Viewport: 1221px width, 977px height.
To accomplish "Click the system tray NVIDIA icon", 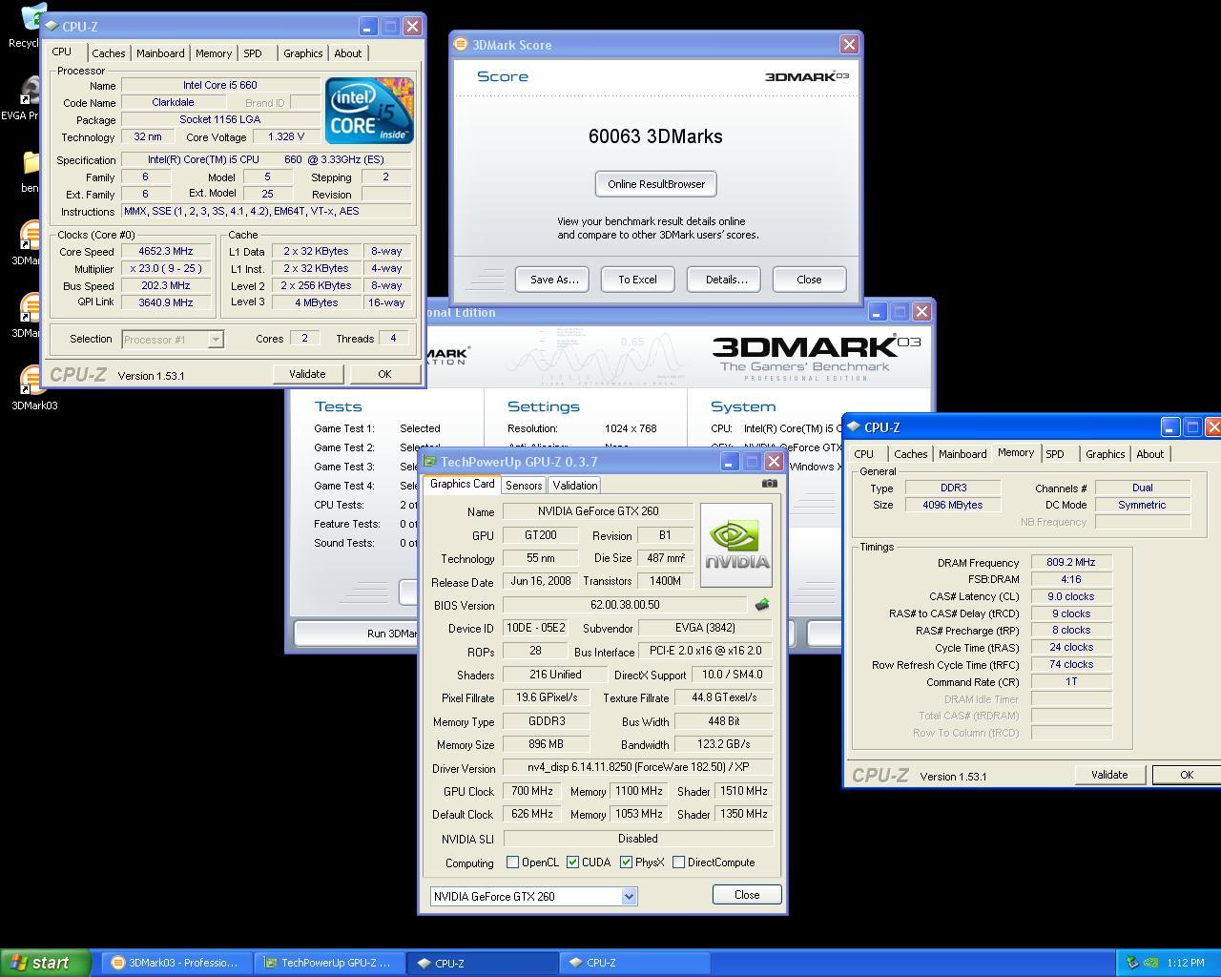I will tap(1151, 963).
